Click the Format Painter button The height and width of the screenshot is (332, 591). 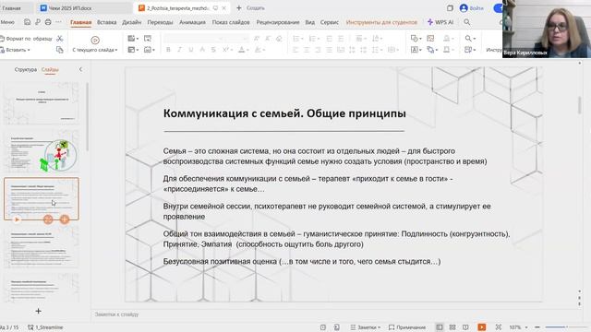pos(26,39)
